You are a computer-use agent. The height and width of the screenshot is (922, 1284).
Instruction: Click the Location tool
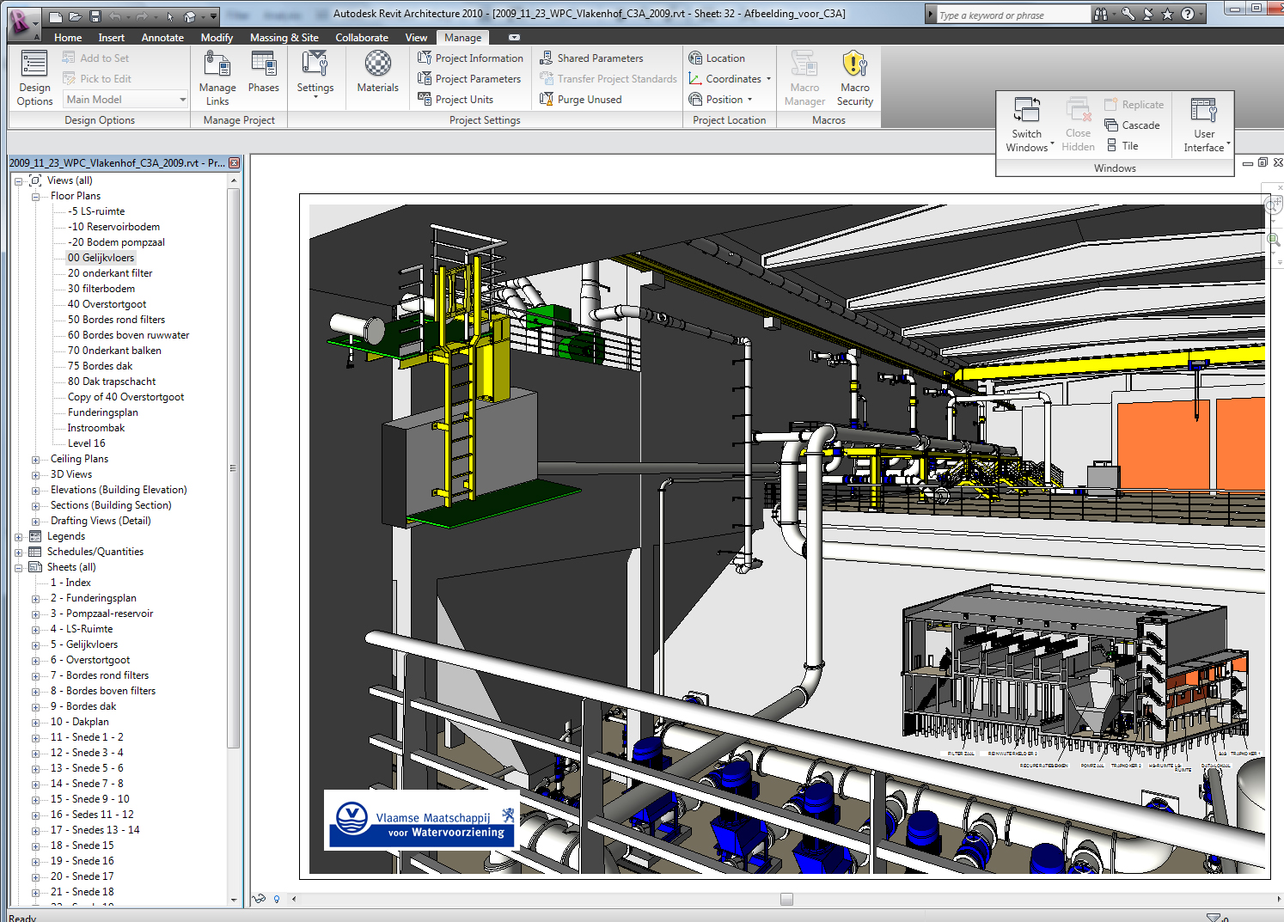pos(717,58)
